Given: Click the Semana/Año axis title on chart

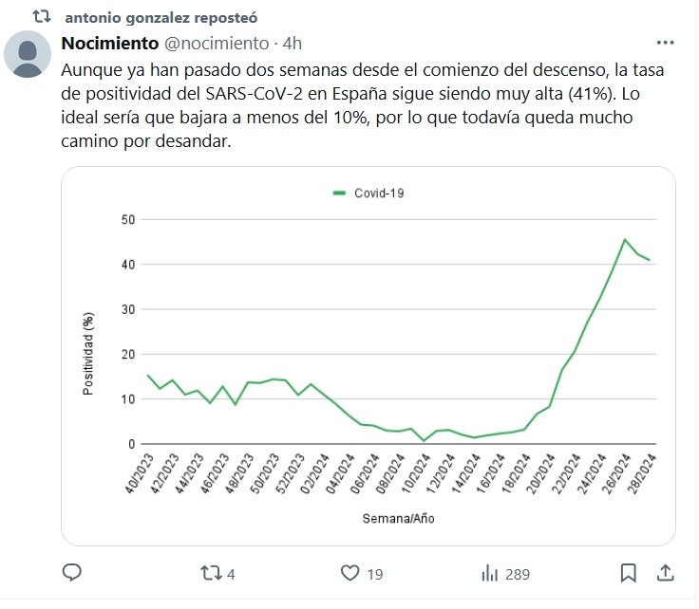Looking at the screenshot, I should coord(399,519).
